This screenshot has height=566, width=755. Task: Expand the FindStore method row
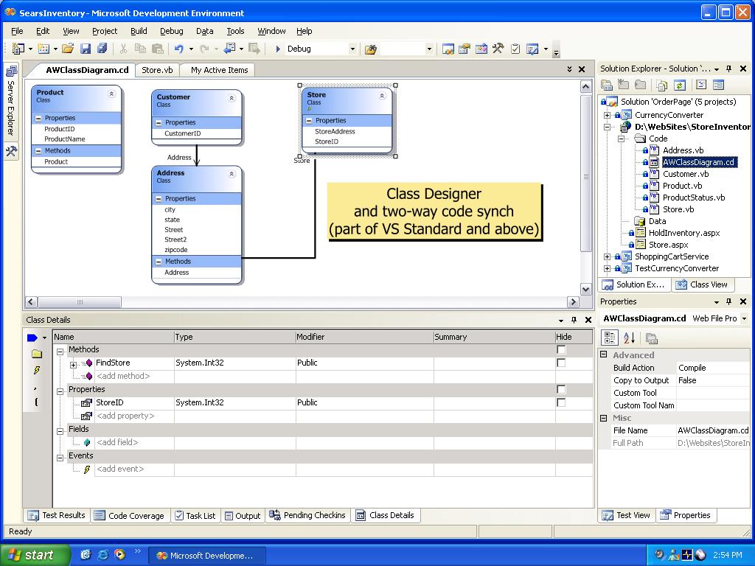click(74, 365)
